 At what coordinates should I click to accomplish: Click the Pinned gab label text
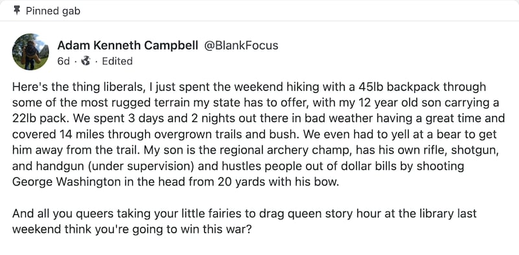point(53,11)
